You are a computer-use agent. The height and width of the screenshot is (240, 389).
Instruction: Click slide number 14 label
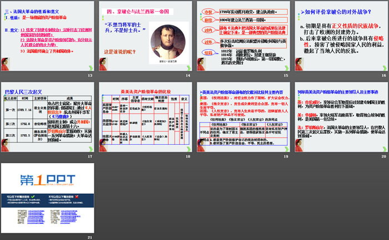188,75
